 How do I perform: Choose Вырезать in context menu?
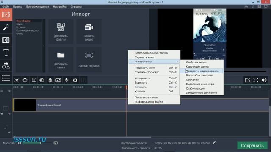[154, 83]
